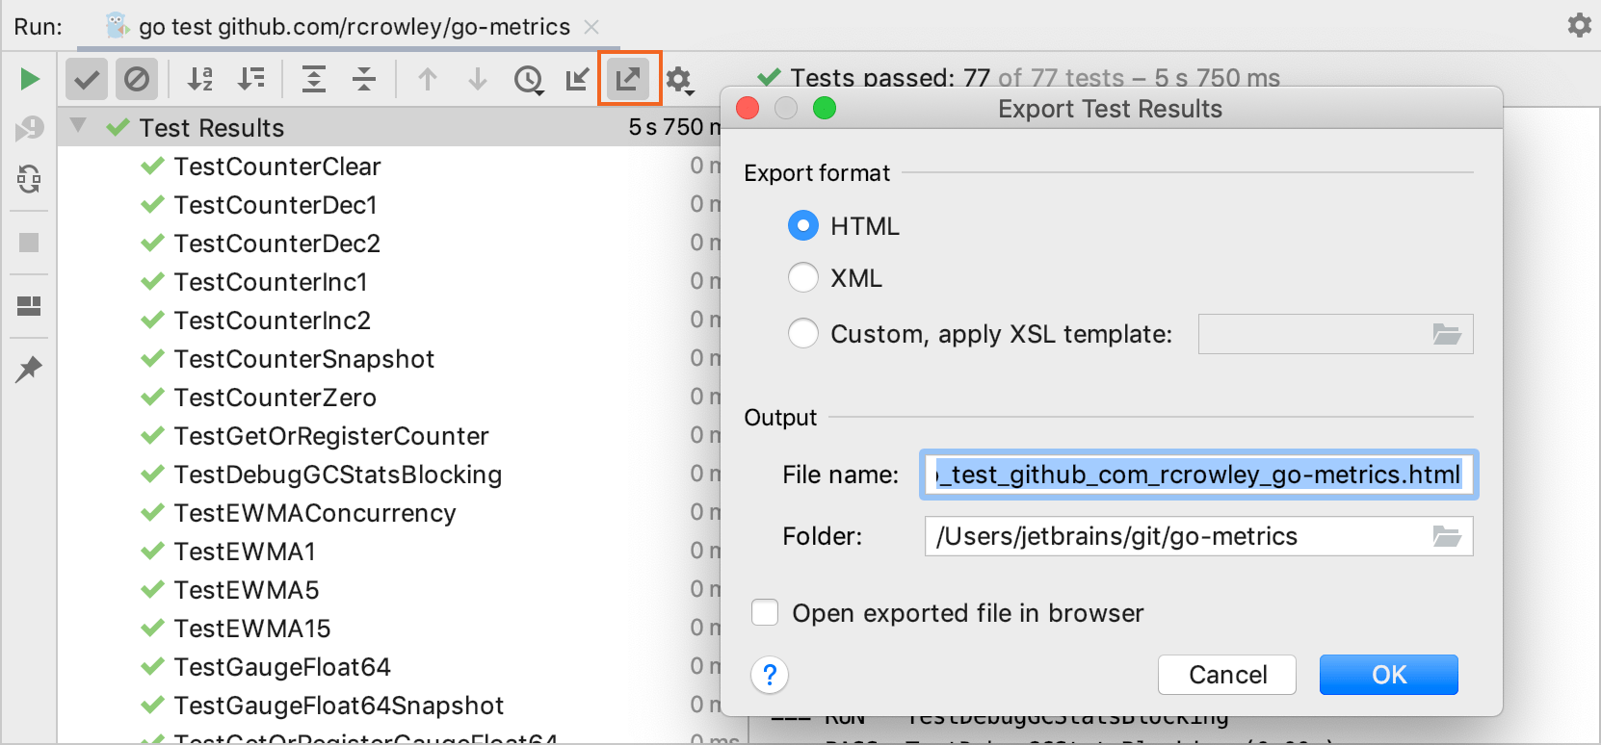Screen dimensions: 1601x745
Task: Open export dialog help
Action: click(x=770, y=676)
